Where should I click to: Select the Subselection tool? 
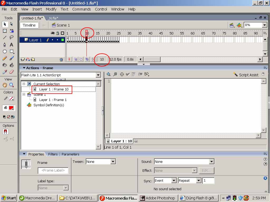tap(12, 24)
